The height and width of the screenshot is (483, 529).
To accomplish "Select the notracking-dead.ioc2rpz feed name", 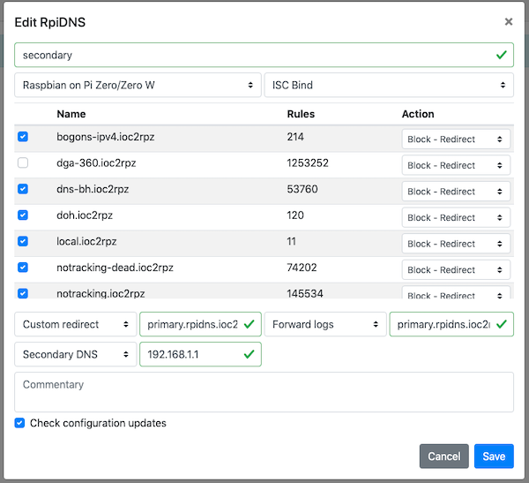I will 115,268.
